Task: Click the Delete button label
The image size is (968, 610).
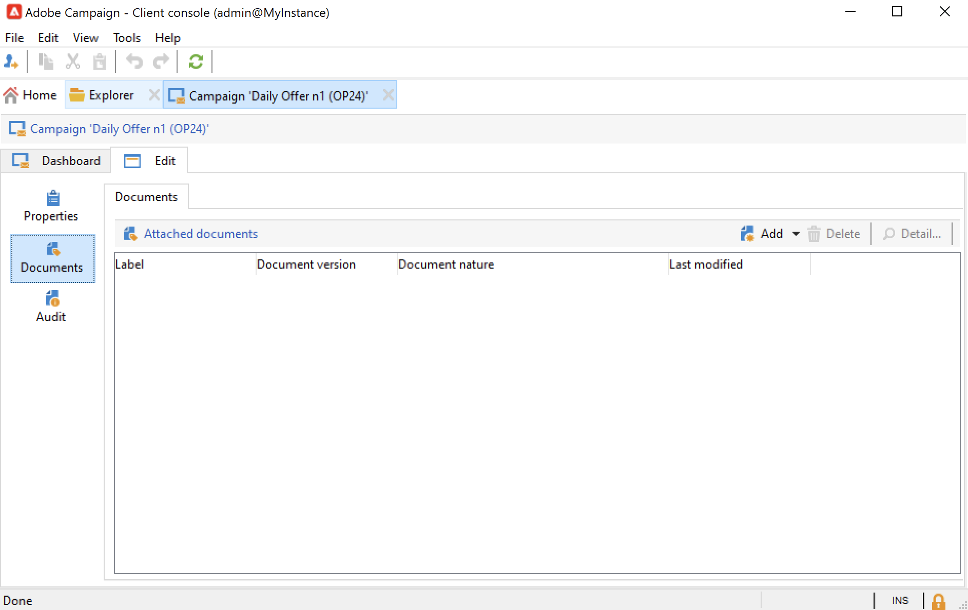Action: [843, 234]
